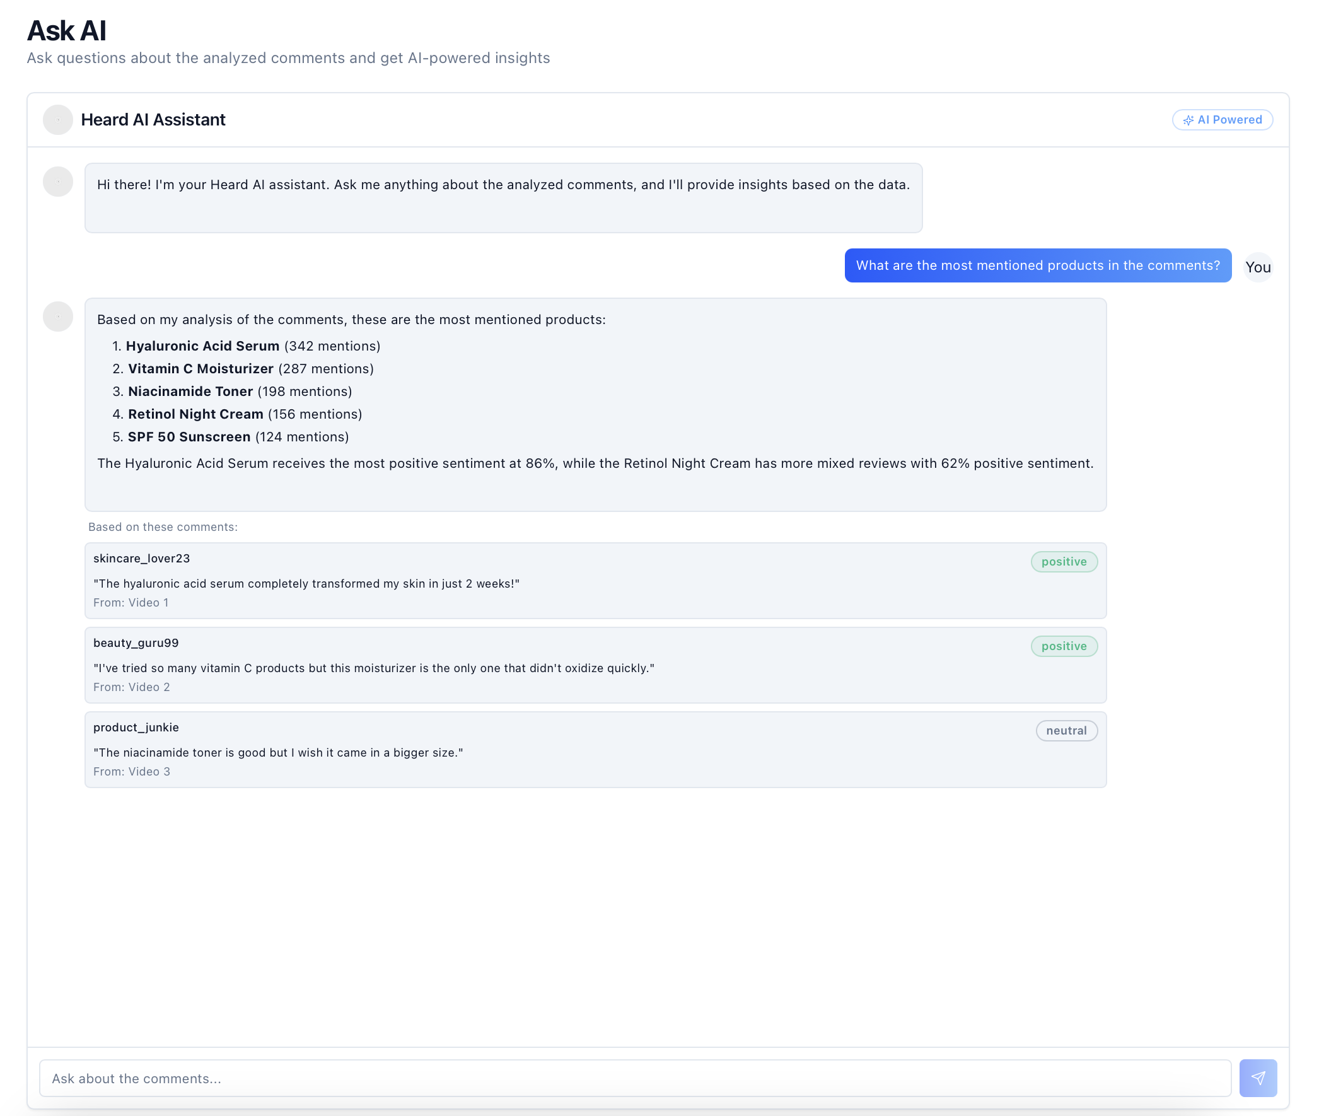Click the assistant avatar beside the products reply
The width and height of the screenshot is (1319, 1116).
click(x=57, y=317)
